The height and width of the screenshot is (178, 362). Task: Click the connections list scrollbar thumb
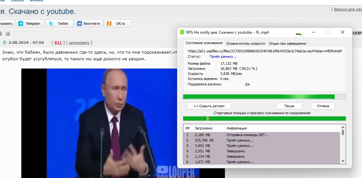[x=343, y=132]
